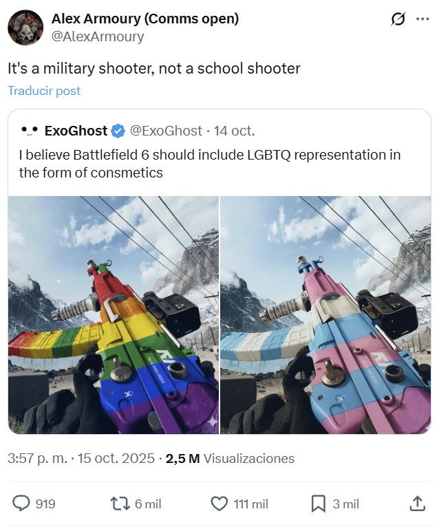
Task: Open the pink and blue gun image
Action: [325, 315]
